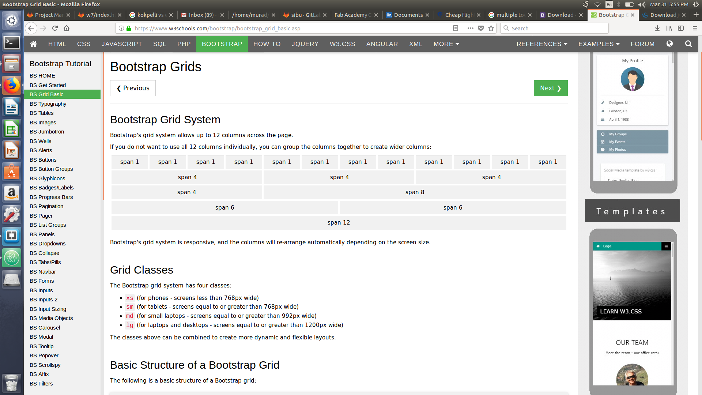Screen dimensions: 702x395
Task: Open new browser tab with plus
Action: click(696, 15)
